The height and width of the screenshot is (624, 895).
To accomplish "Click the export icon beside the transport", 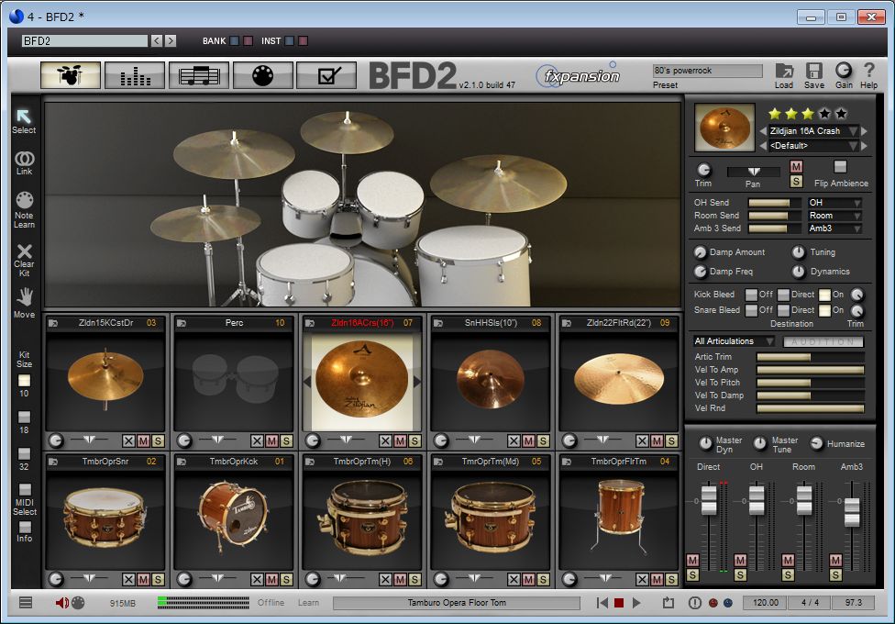I will point(668,603).
